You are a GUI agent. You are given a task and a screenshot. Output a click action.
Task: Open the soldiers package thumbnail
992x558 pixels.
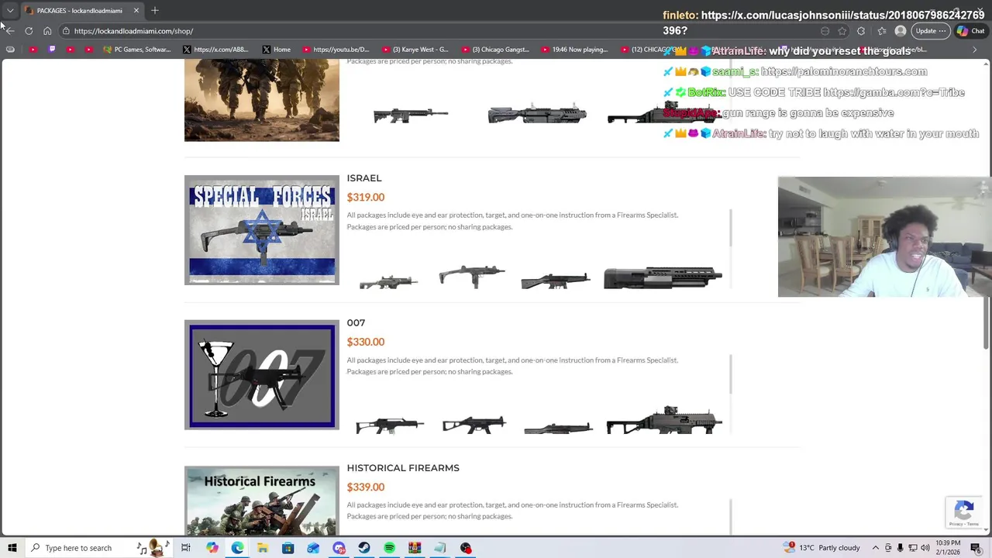[262, 101]
